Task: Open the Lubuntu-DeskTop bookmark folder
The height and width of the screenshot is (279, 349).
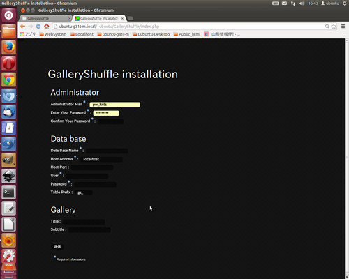Action: coord(151,34)
